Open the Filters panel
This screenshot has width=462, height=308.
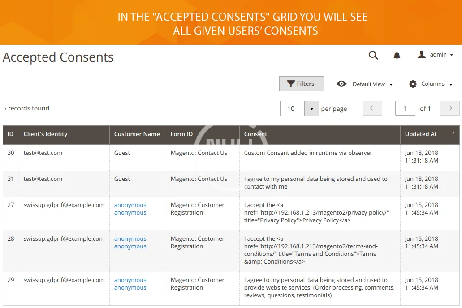(x=301, y=84)
